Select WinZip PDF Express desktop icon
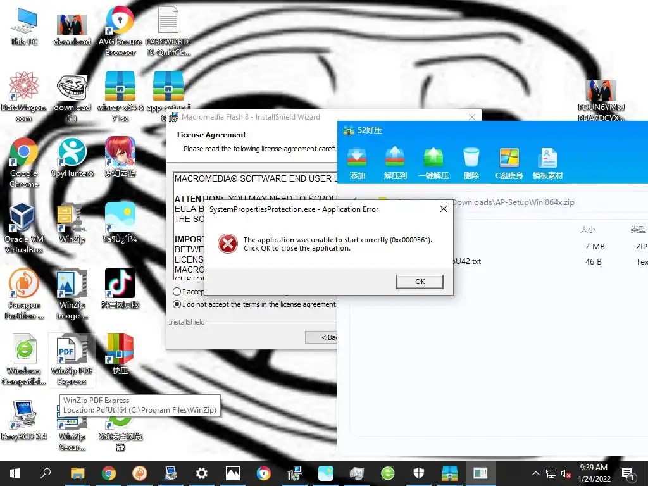648x486 pixels. 72,359
